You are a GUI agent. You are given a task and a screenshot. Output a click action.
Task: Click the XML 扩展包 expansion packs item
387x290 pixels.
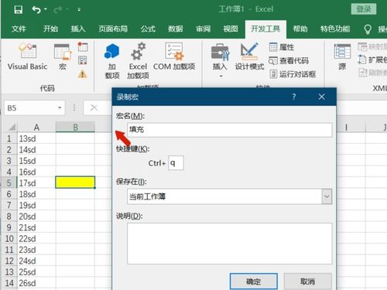click(372, 60)
